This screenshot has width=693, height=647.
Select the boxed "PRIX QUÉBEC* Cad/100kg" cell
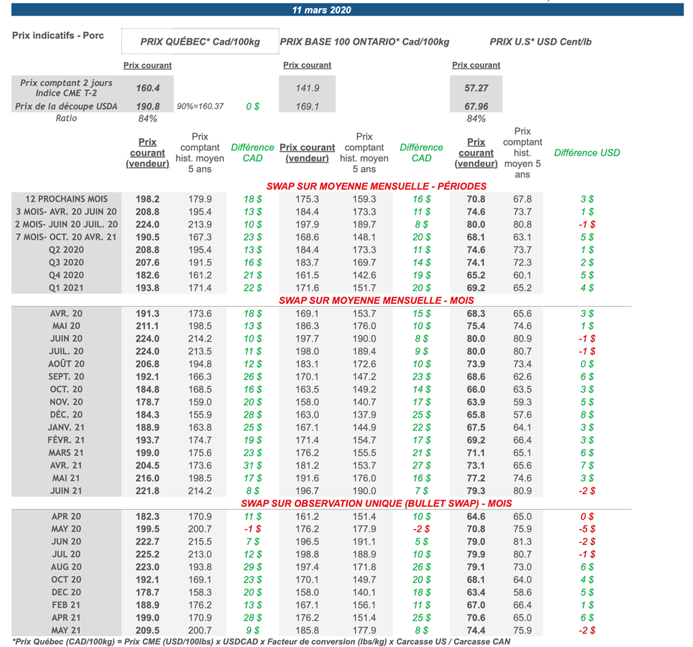[200, 42]
